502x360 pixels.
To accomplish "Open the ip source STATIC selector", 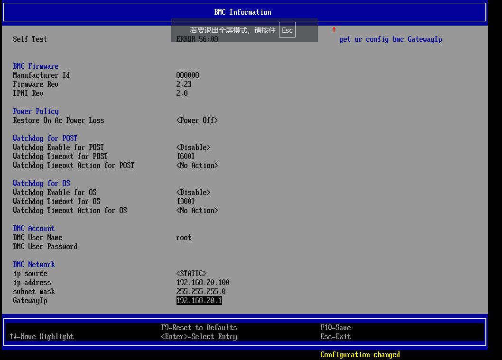I will (x=192, y=273).
